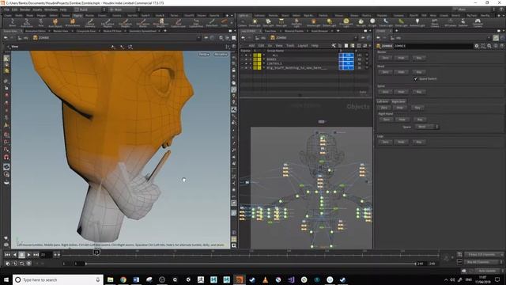Click the red magnet snapping icon
This screenshot has height=285, width=506.
(6, 158)
